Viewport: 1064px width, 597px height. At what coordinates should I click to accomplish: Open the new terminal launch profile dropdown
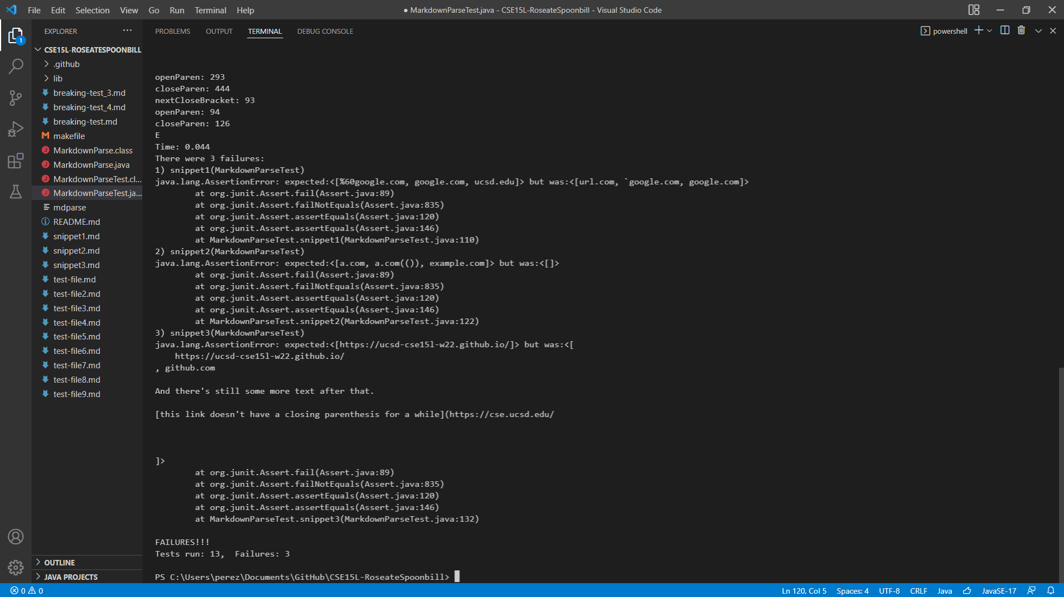pos(990,31)
